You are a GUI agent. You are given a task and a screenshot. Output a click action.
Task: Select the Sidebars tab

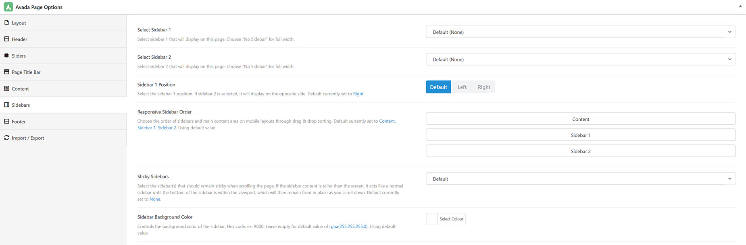click(x=63, y=105)
